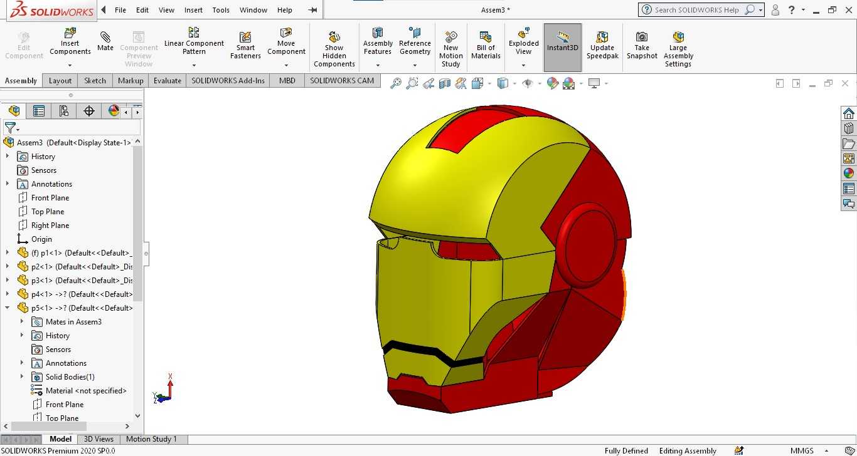The width and height of the screenshot is (857, 456).
Task: Open the Custom Properties task pane icon
Action: (x=849, y=189)
